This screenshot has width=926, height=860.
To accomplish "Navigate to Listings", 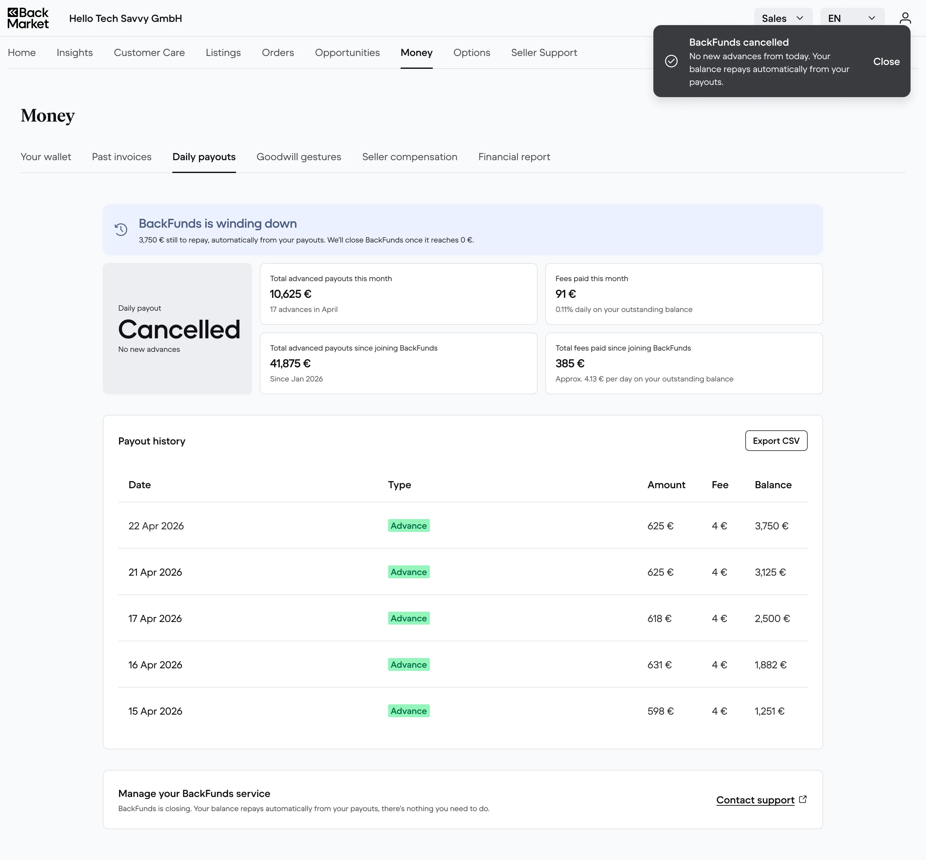I will [x=223, y=53].
